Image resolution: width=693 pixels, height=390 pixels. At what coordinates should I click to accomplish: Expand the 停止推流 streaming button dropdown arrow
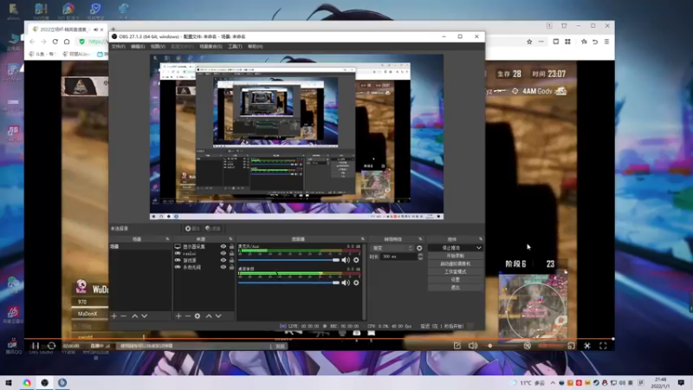point(479,248)
